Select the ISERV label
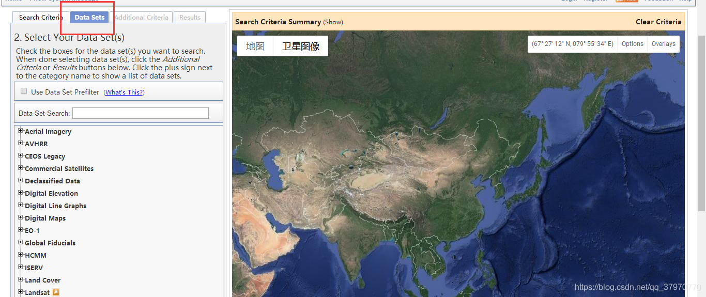 tap(34, 268)
